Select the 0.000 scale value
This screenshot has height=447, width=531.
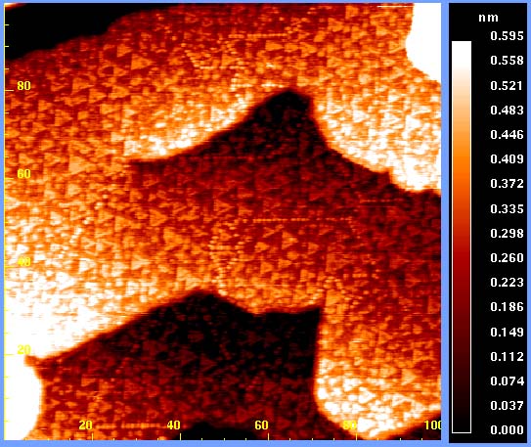(x=507, y=430)
